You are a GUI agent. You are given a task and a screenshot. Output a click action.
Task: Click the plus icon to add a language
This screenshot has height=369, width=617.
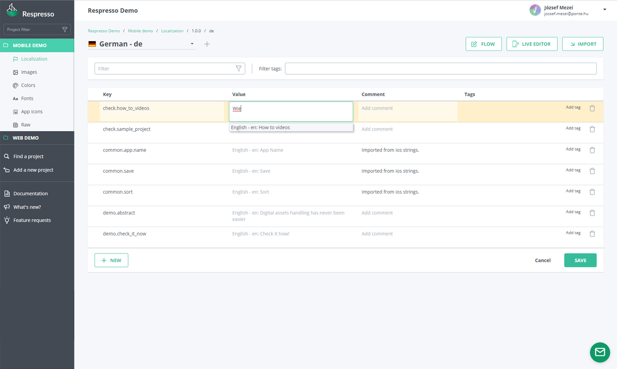206,44
